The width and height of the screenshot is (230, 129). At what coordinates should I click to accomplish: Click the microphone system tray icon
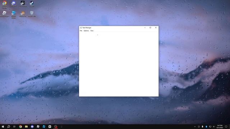click(x=203, y=126)
